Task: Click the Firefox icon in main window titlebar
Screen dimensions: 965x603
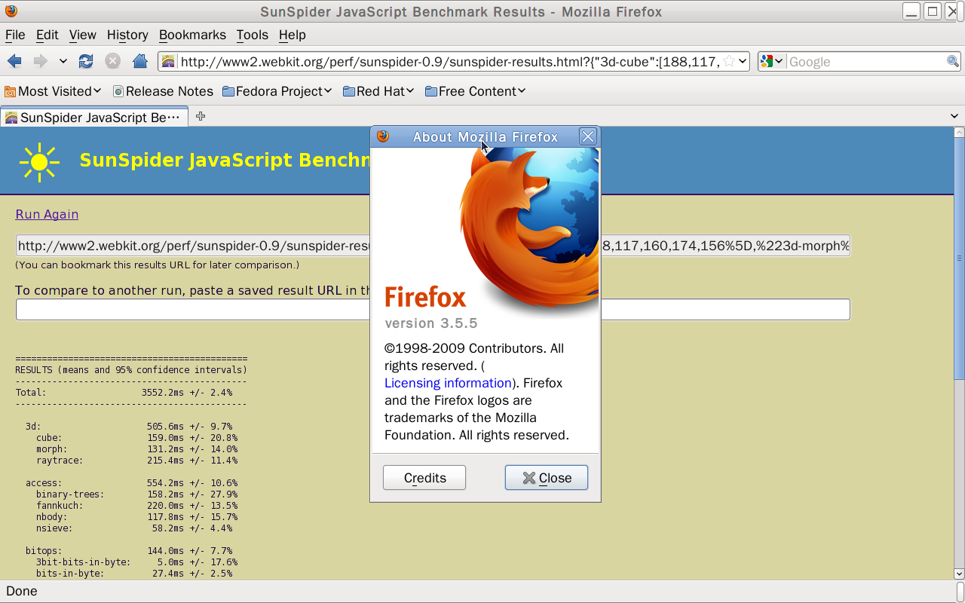Action: coord(11,11)
